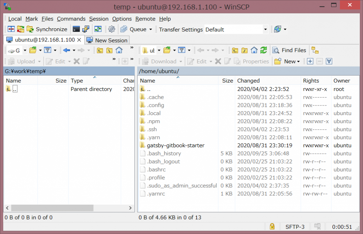This screenshot has width=363, height=234.
Task: Open the Queue dropdown arrow
Action: 151,29
